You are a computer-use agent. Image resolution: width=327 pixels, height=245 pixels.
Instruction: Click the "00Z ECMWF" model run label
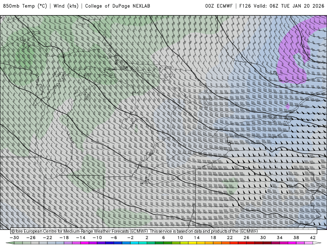(x=219, y=6)
